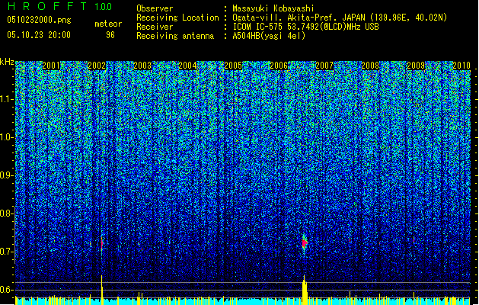Click the 2009 time marker
Viewport: 479px width, 305px height.
click(x=416, y=66)
